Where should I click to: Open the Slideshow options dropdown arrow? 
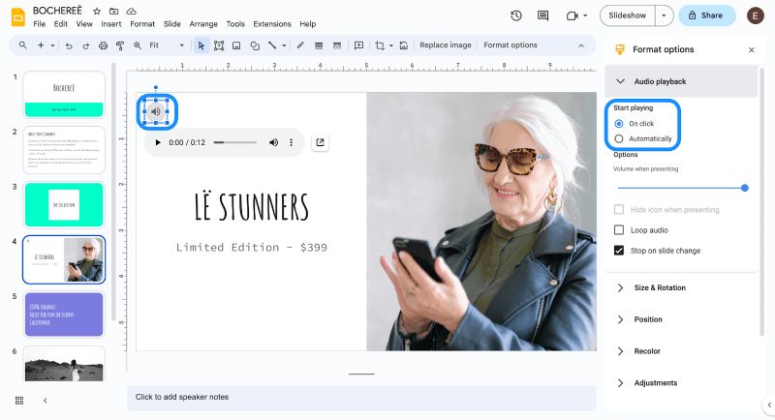click(664, 15)
